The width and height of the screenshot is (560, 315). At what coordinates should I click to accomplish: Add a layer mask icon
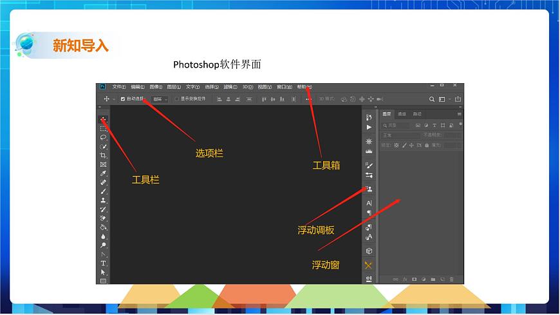(415, 280)
